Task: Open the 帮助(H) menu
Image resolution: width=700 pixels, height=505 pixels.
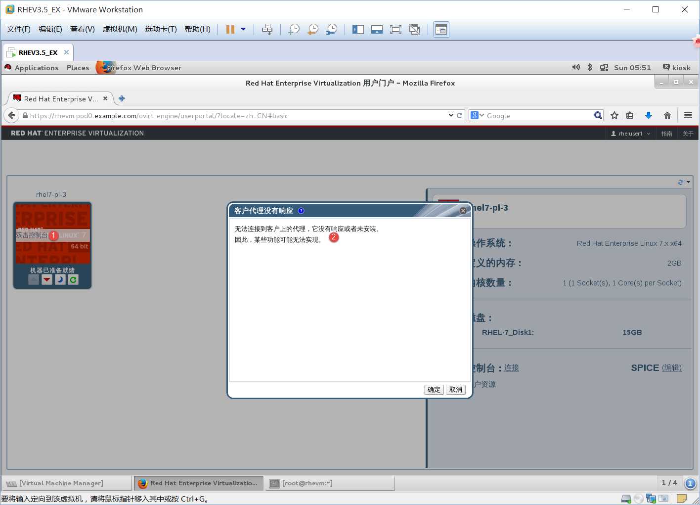Action: tap(198, 29)
